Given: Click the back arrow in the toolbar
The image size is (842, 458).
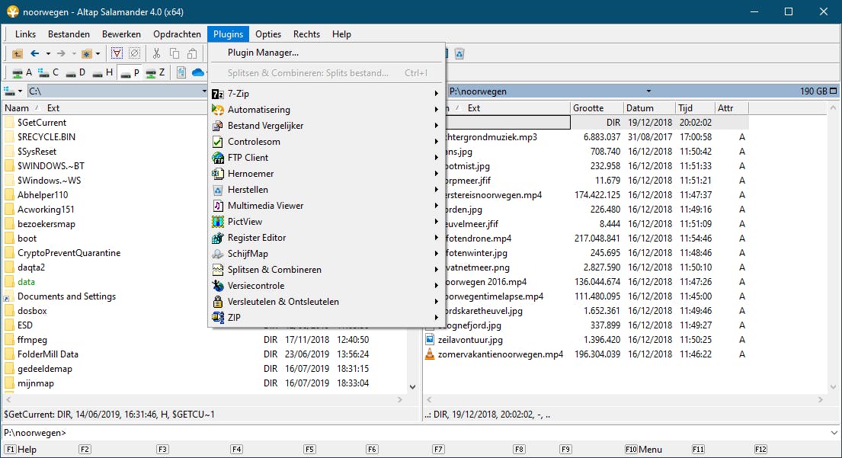Looking at the screenshot, I should point(35,53).
